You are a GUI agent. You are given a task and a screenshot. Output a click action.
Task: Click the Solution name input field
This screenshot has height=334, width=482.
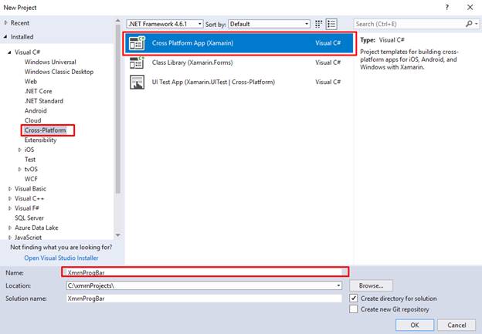204,299
